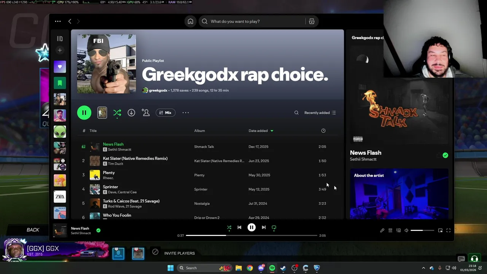Open the Spotify three-dot app menu

(57, 21)
